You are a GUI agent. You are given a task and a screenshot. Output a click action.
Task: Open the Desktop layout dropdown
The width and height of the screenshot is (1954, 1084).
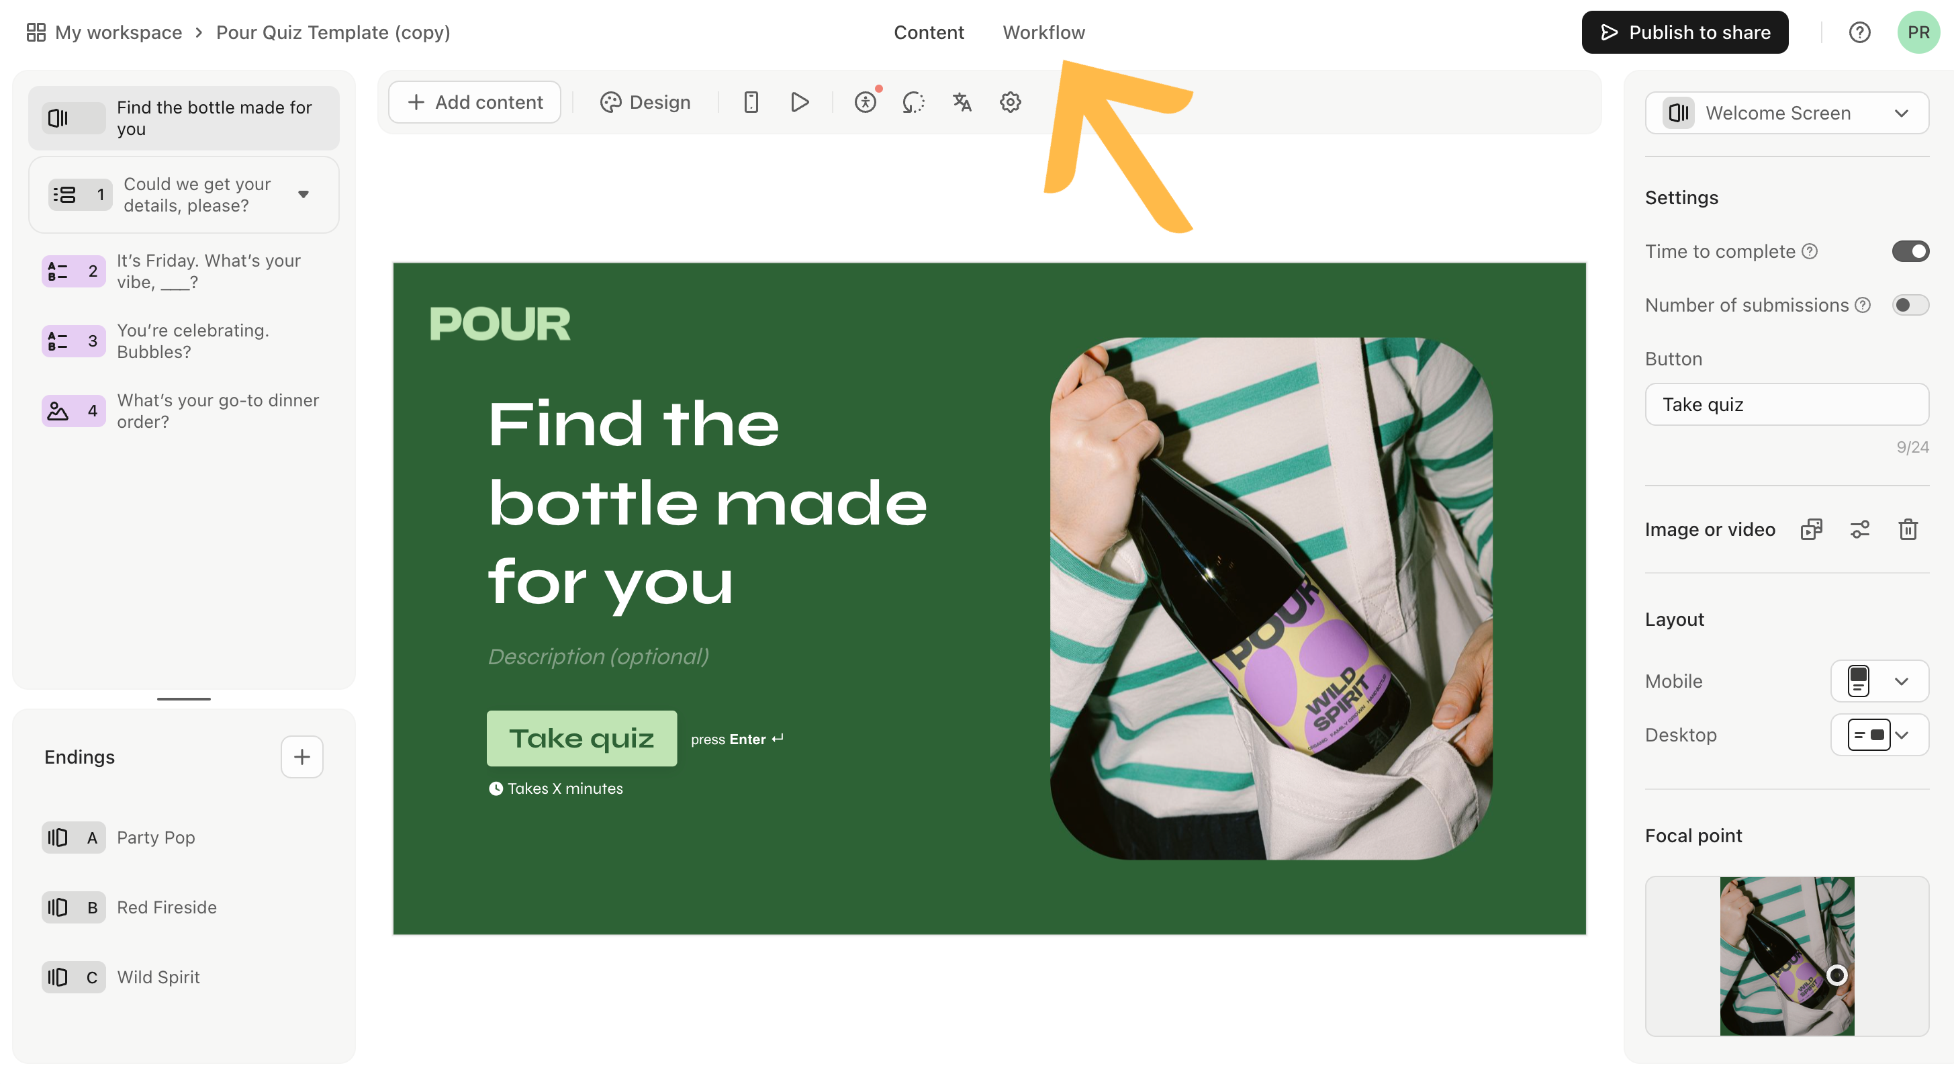point(1879,734)
